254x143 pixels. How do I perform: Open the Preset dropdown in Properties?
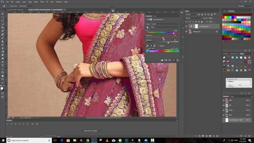pyautogui.click(x=165, y=24)
